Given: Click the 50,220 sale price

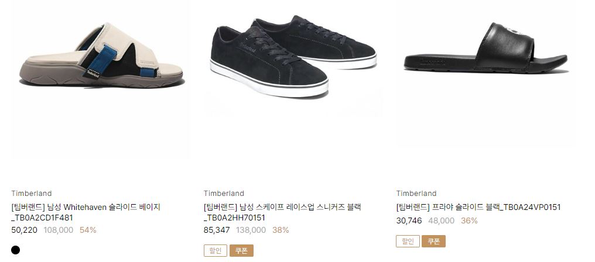Looking at the screenshot, I should tap(24, 230).
